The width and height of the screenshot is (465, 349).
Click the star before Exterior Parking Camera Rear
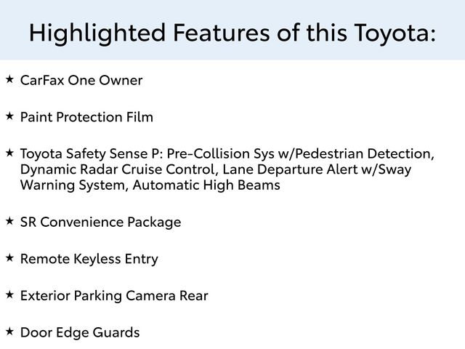click(9, 294)
